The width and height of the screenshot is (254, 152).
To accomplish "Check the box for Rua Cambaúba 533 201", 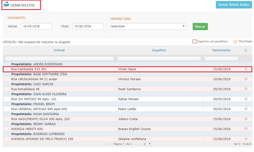I will (x=246, y=69).
